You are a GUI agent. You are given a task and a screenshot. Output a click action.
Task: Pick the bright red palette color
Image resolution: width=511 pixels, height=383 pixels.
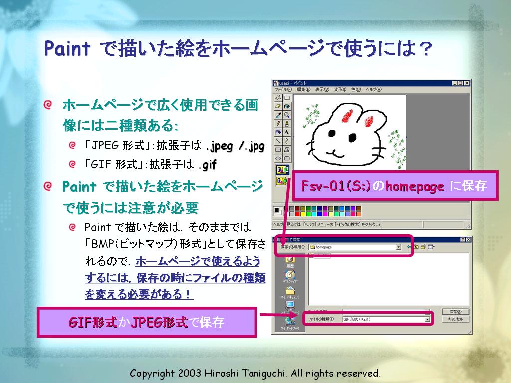(297, 214)
